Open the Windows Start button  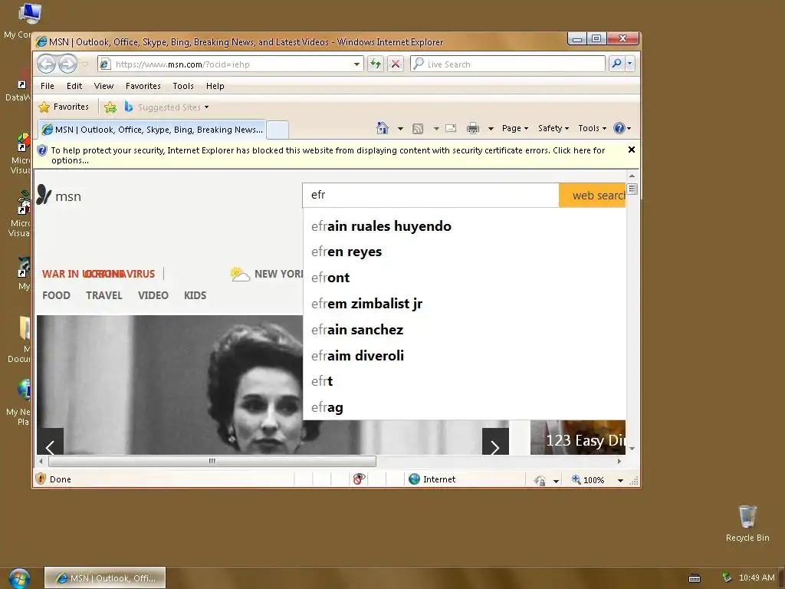19,578
